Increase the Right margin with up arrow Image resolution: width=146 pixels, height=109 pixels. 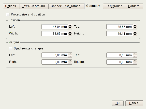70,61
